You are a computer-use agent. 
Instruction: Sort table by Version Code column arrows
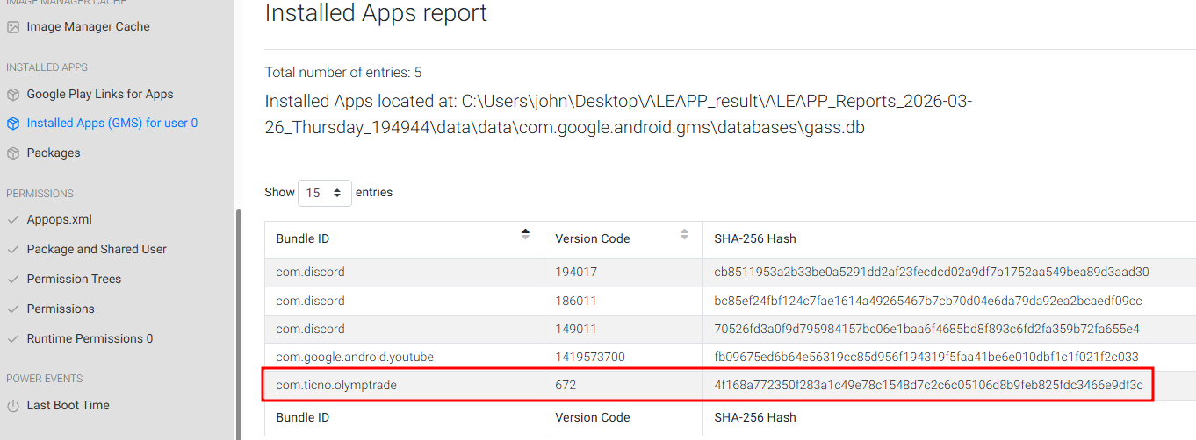point(684,234)
